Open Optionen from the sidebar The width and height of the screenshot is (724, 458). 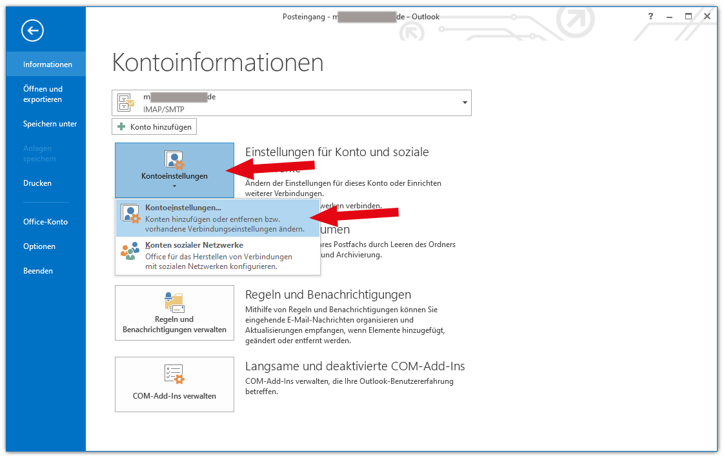click(39, 246)
